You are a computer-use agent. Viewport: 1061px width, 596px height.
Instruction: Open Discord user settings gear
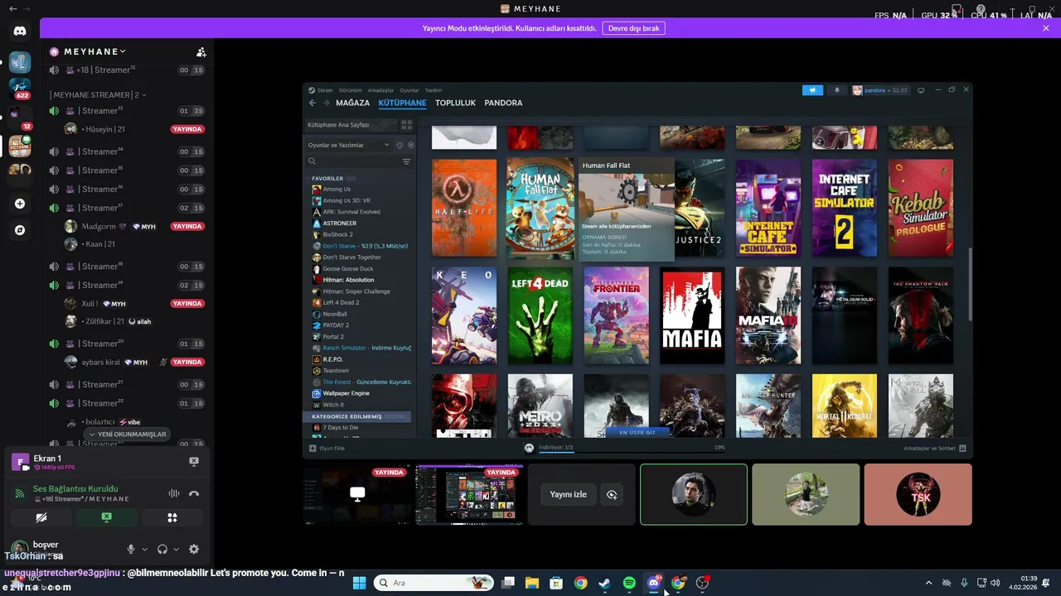(194, 549)
